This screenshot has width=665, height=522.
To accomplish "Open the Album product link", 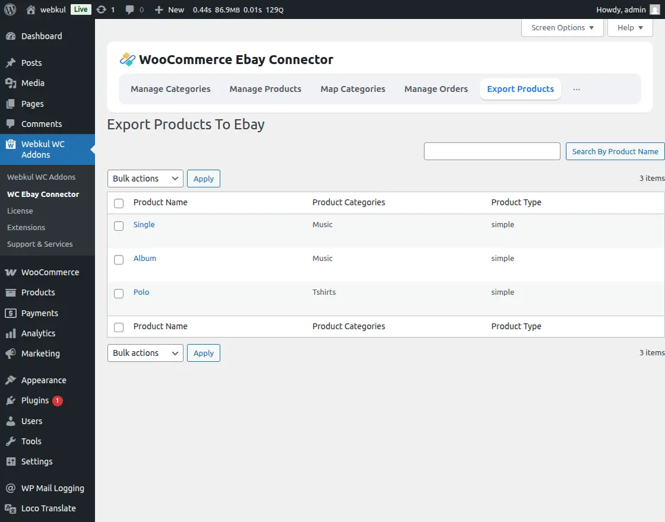I will coord(145,259).
